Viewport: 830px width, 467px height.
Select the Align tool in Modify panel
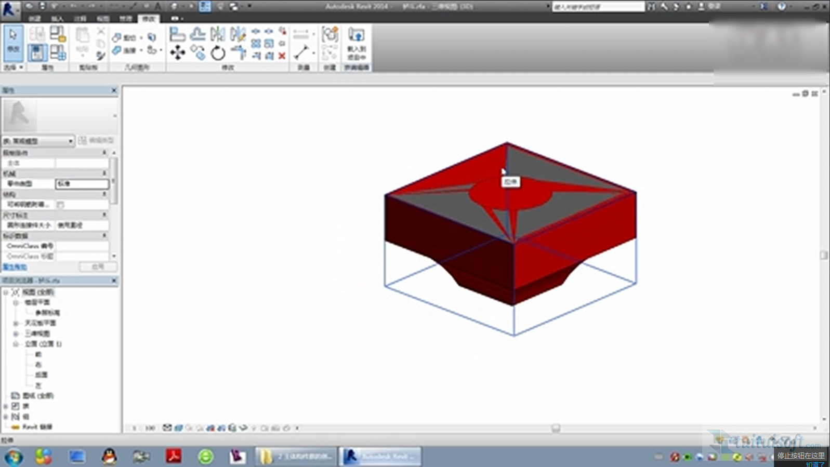[x=177, y=34]
